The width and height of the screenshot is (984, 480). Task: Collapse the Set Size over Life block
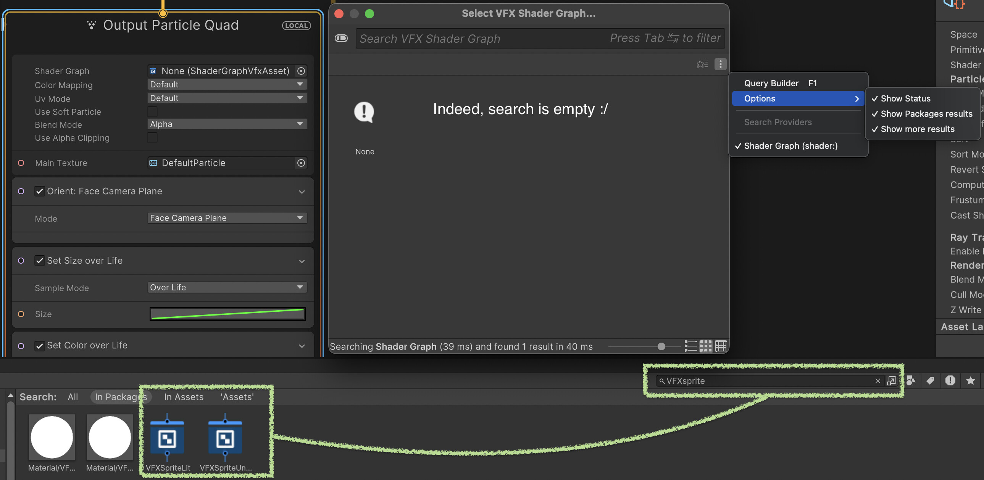tap(302, 261)
